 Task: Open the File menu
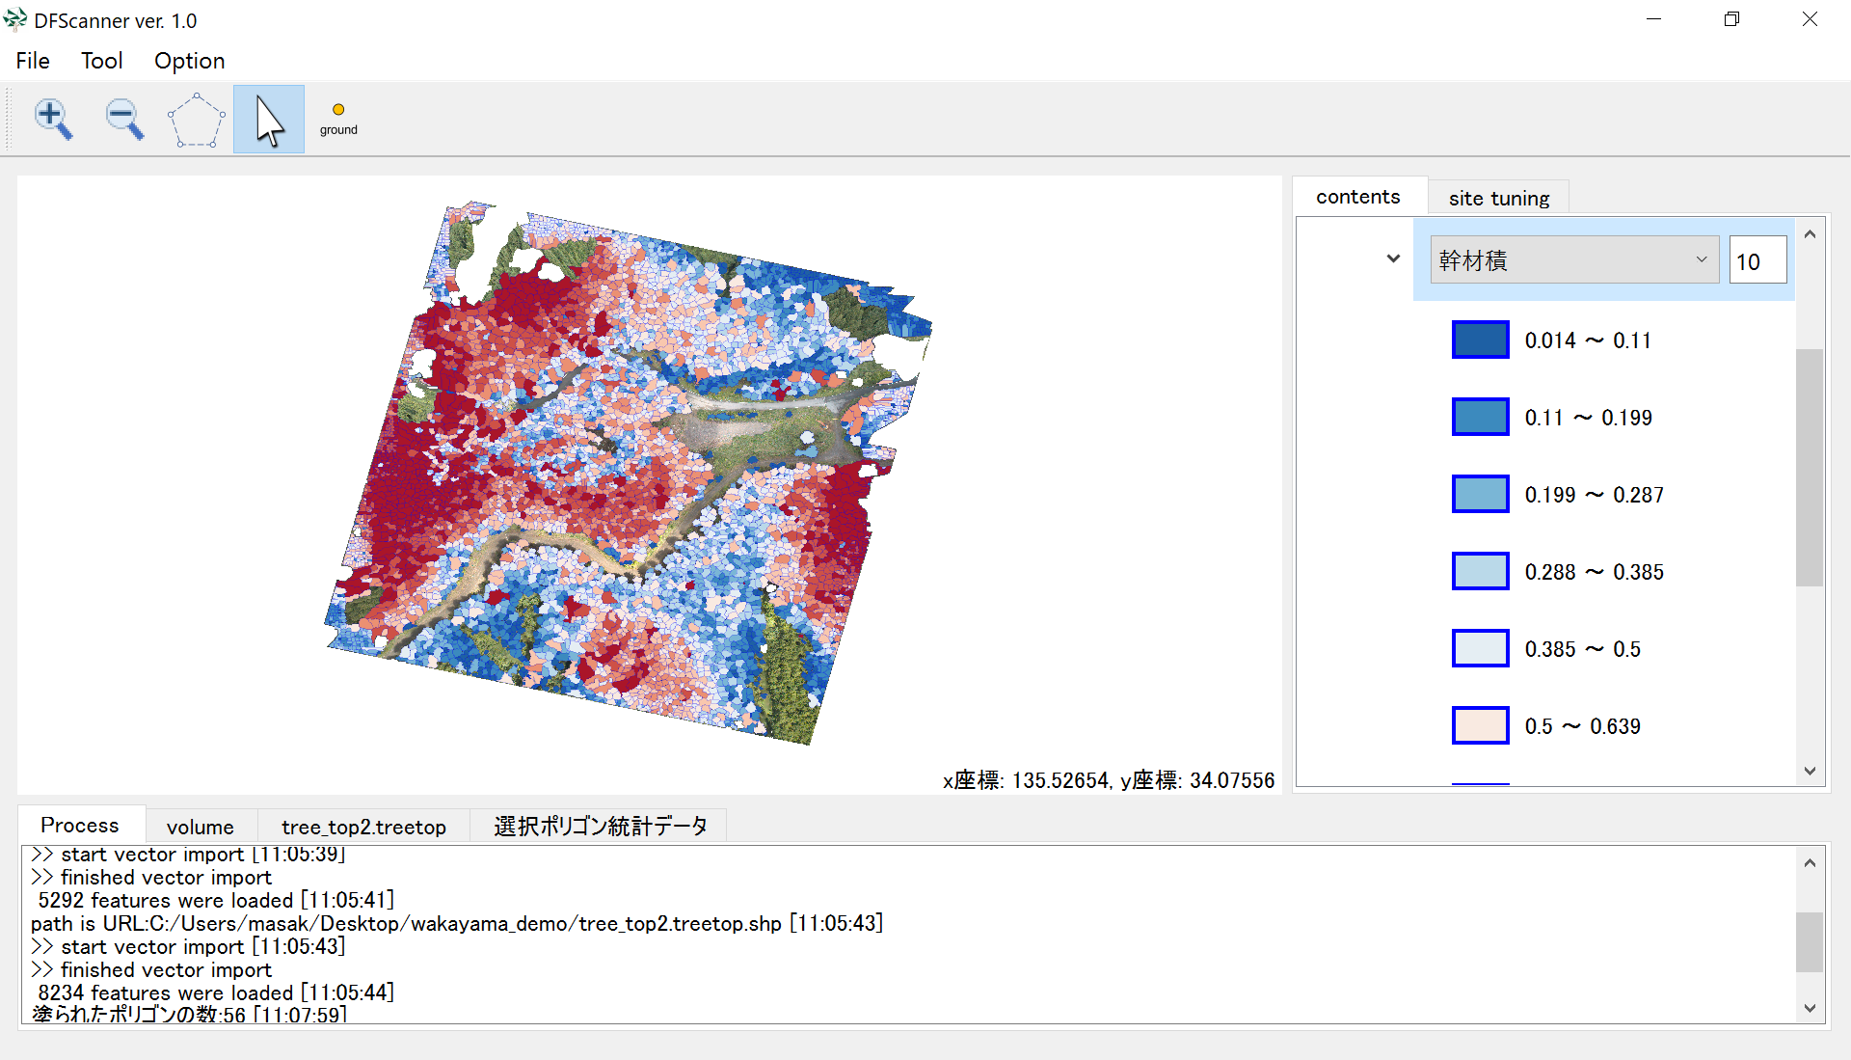click(33, 61)
